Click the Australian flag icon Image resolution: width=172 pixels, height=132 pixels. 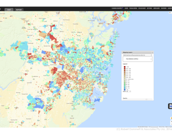(x=122, y=8)
